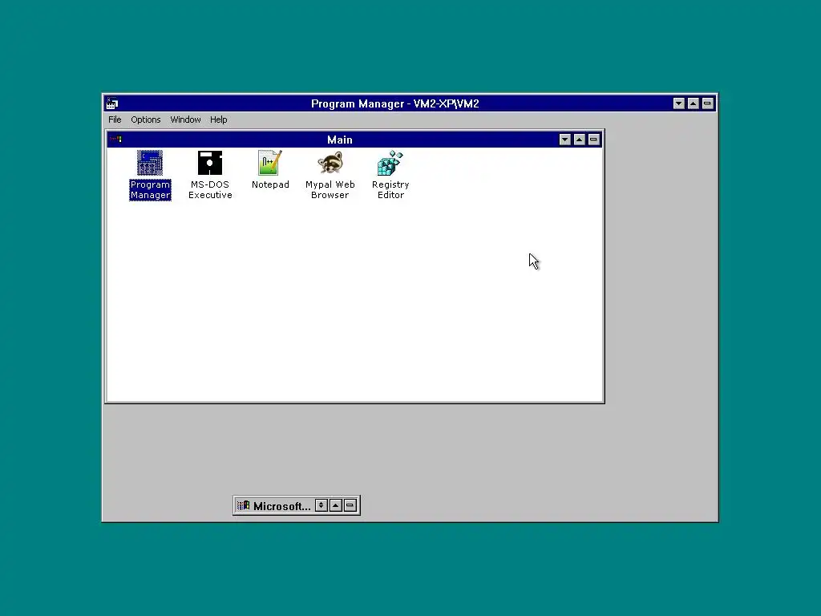Select the MS-DOS Executive floppy icon
Screen dimensions: 821x616
210,163
